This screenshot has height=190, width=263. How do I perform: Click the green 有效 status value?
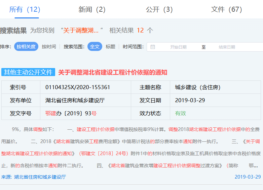point(180,113)
